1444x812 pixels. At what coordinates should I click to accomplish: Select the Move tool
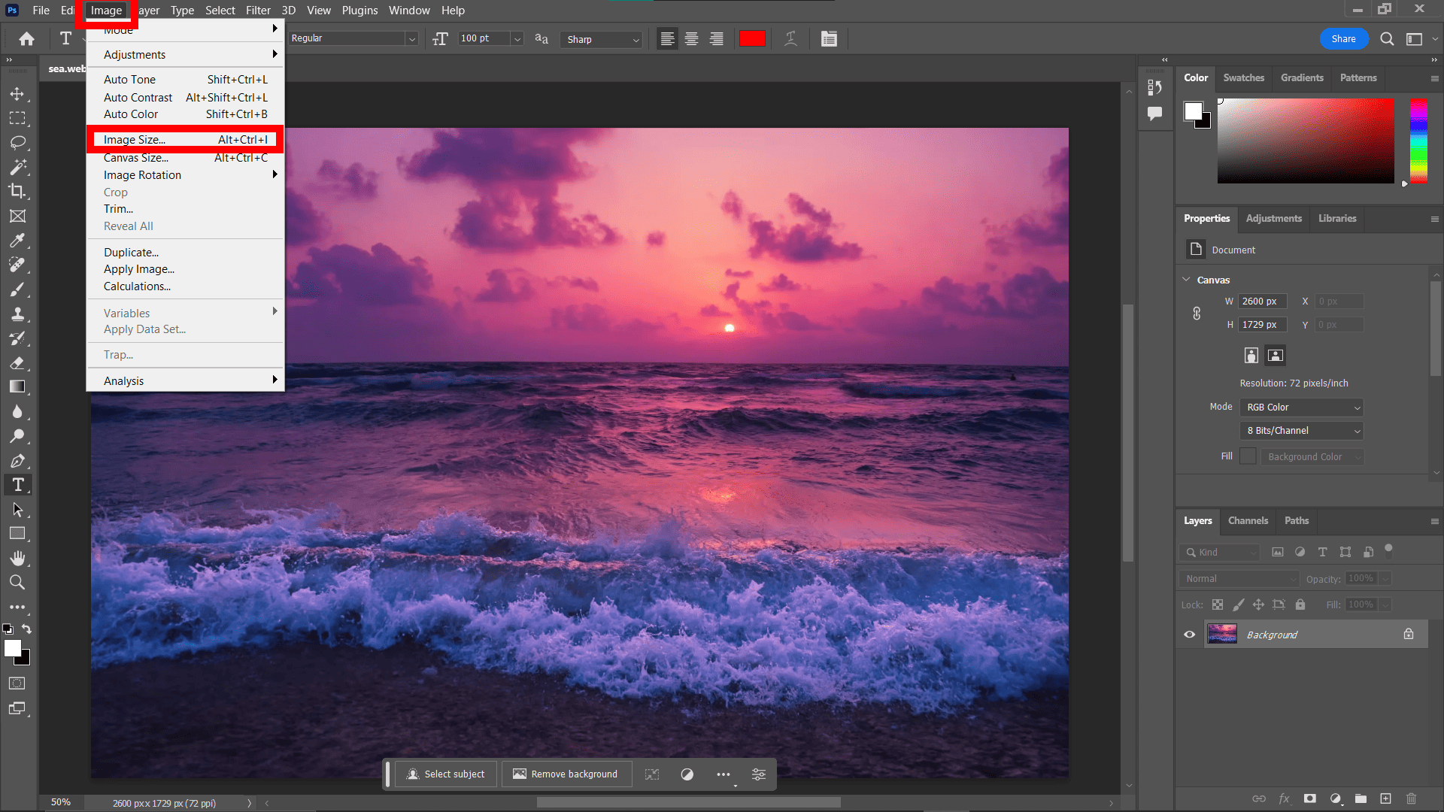pyautogui.click(x=18, y=93)
